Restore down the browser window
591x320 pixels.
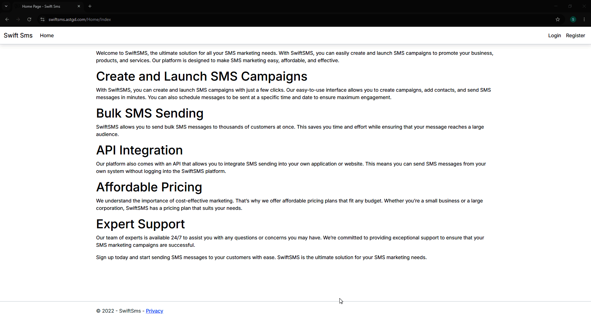coord(570,6)
